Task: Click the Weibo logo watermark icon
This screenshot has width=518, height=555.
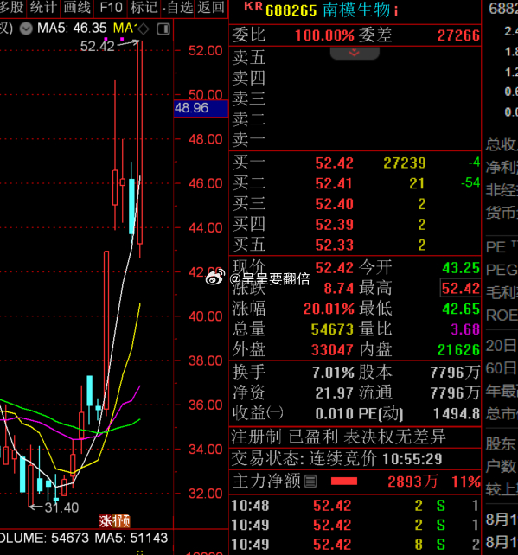Action: [215, 278]
